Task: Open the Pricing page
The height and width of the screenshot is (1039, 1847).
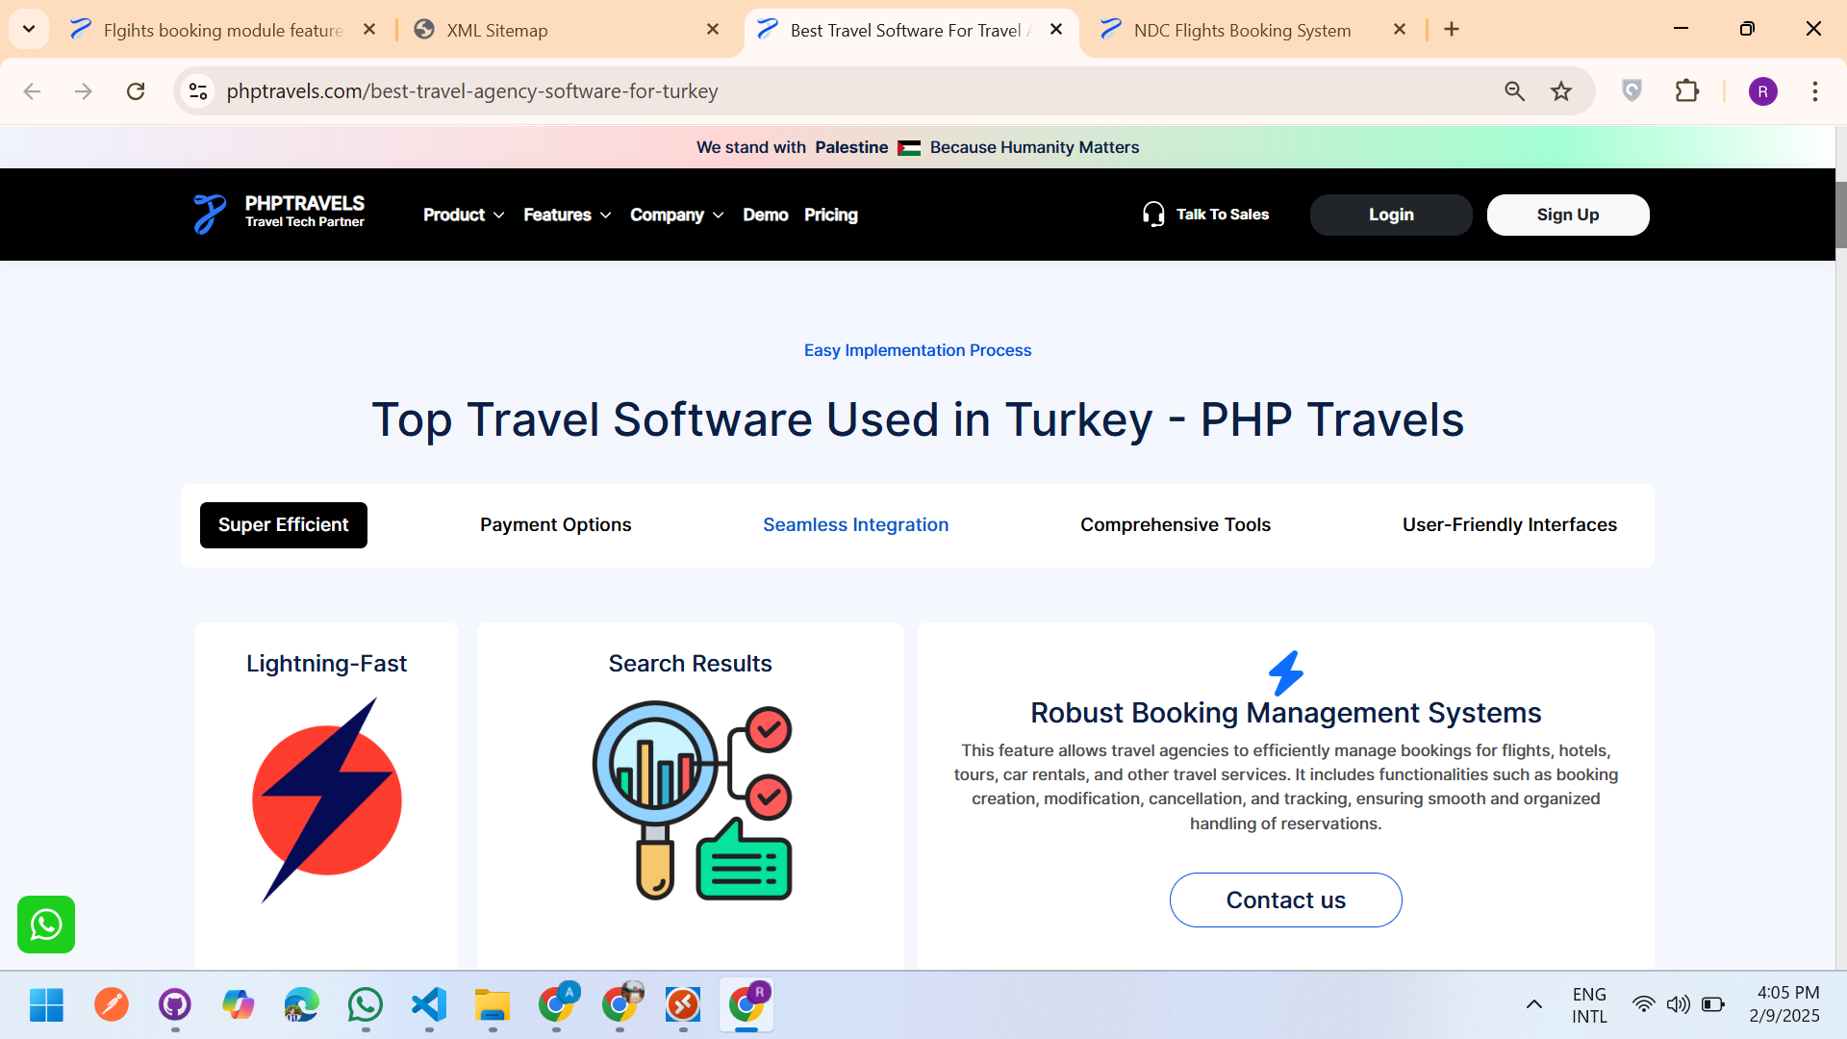Action: [x=830, y=215]
